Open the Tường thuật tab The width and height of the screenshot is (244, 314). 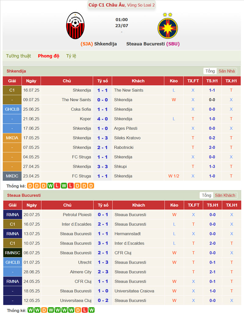18,56
